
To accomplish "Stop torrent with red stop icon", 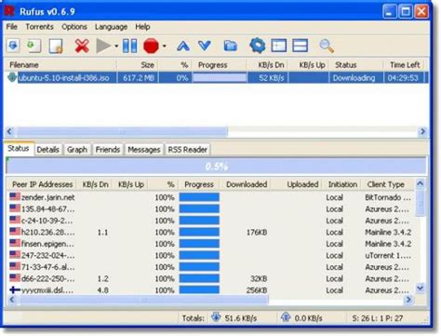I will pos(151,46).
